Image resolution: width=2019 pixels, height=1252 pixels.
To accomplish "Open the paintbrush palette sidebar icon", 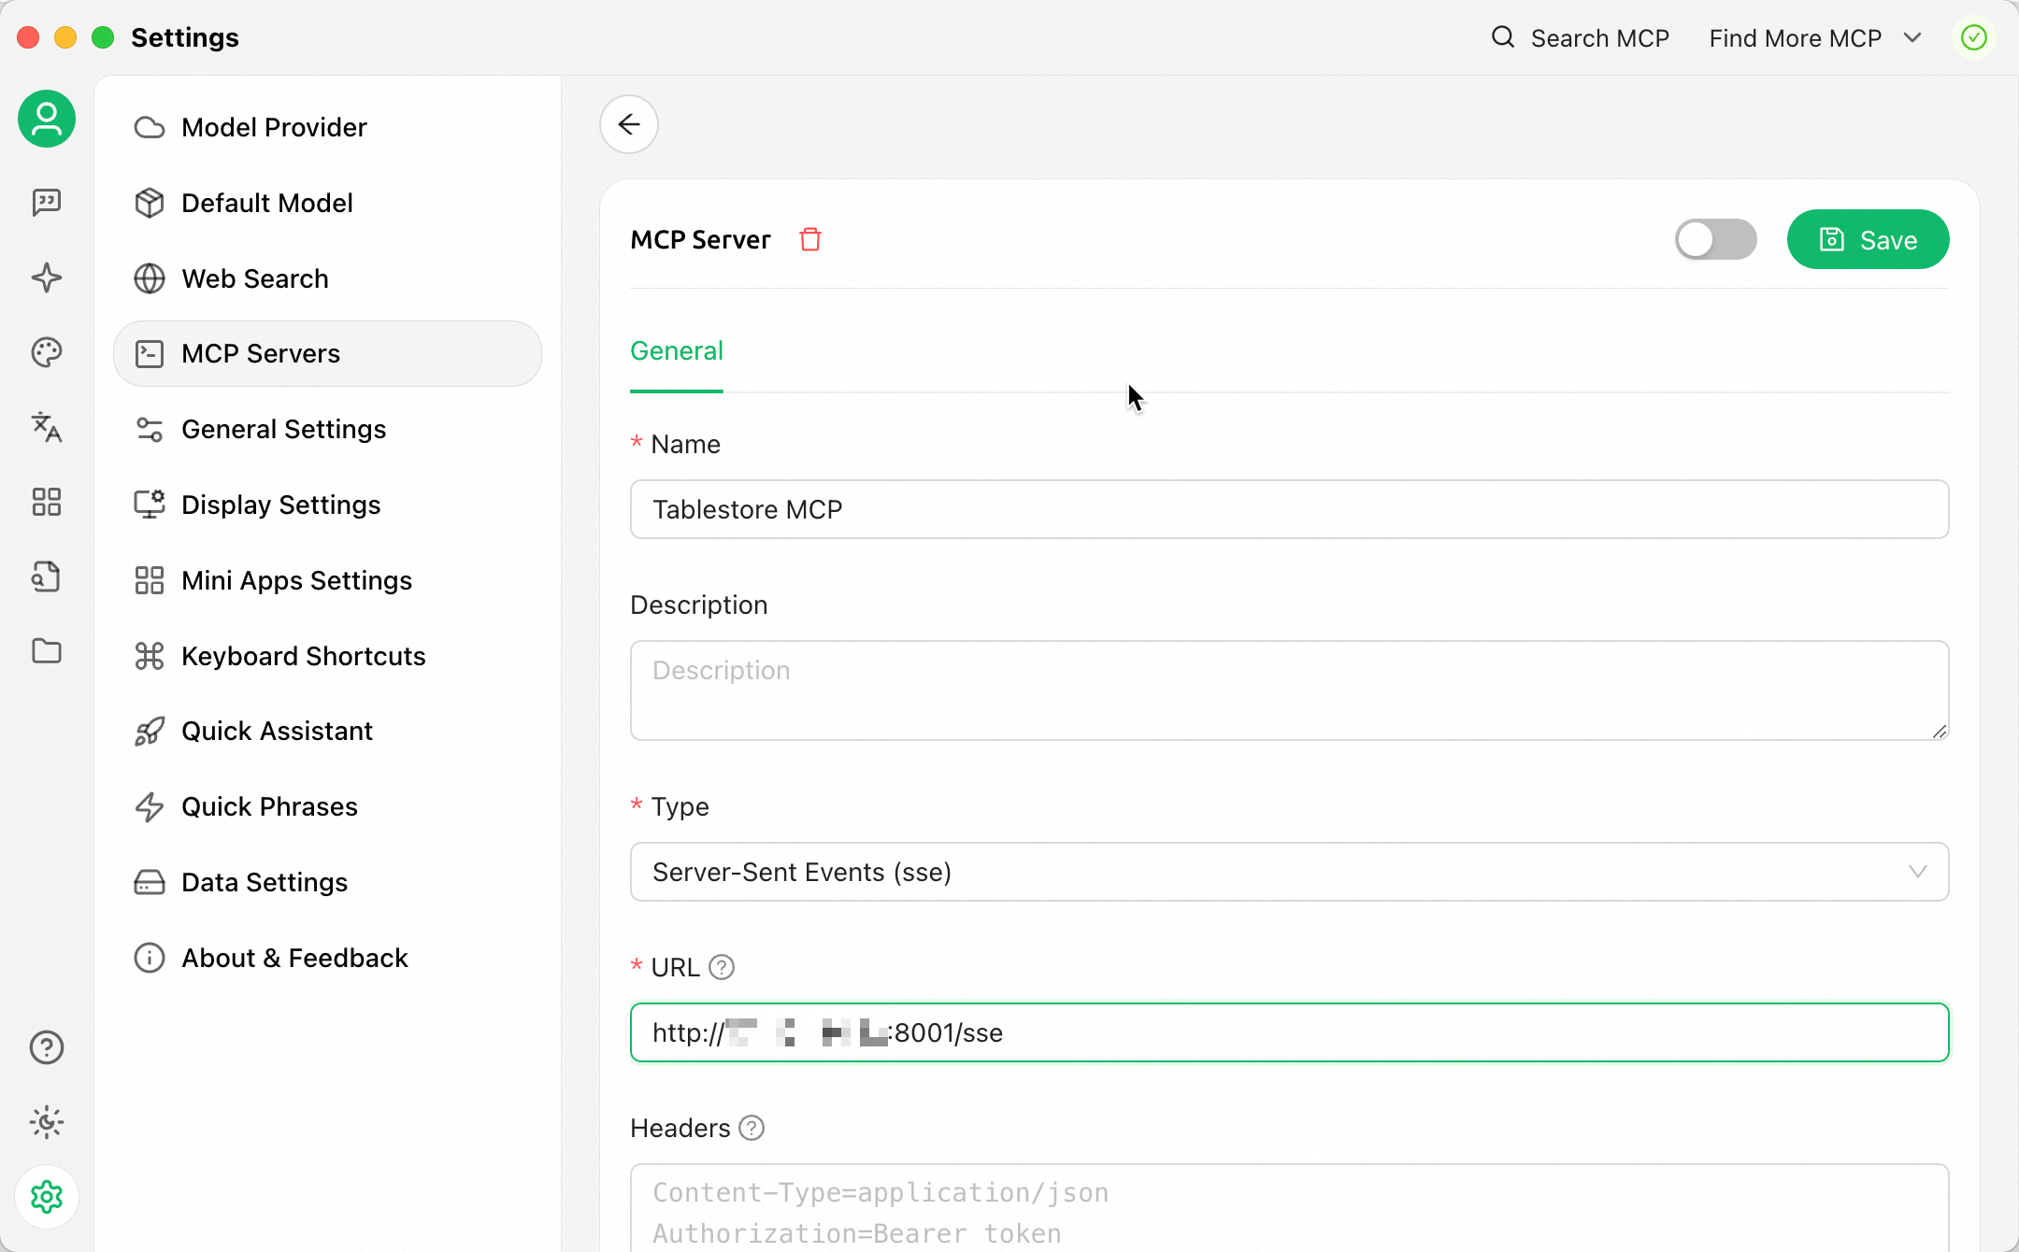I will (47, 352).
